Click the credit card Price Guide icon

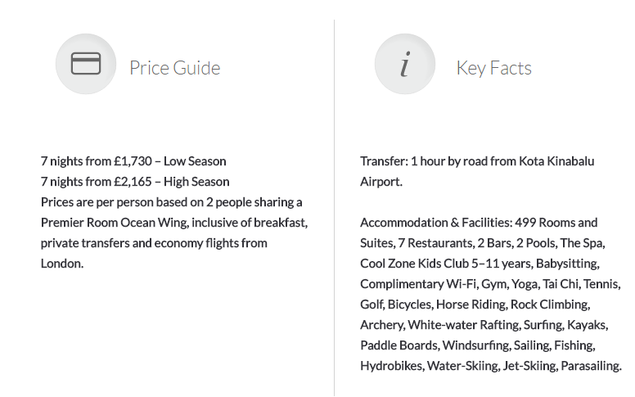pos(86,64)
